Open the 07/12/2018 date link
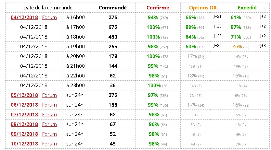This screenshot has height=150, width=271. click(x=24, y=115)
